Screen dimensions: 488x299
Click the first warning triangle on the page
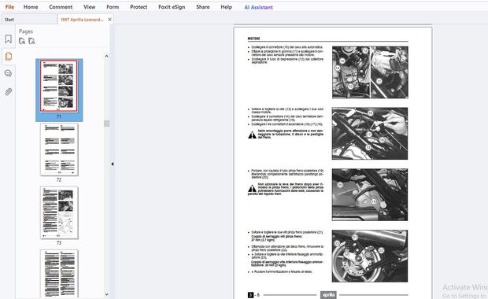[x=252, y=135]
